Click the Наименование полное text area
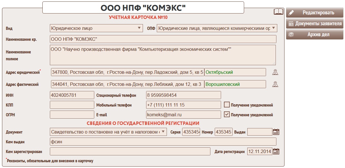The width and height of the screenshot is (345, 168). pos(163,55)
